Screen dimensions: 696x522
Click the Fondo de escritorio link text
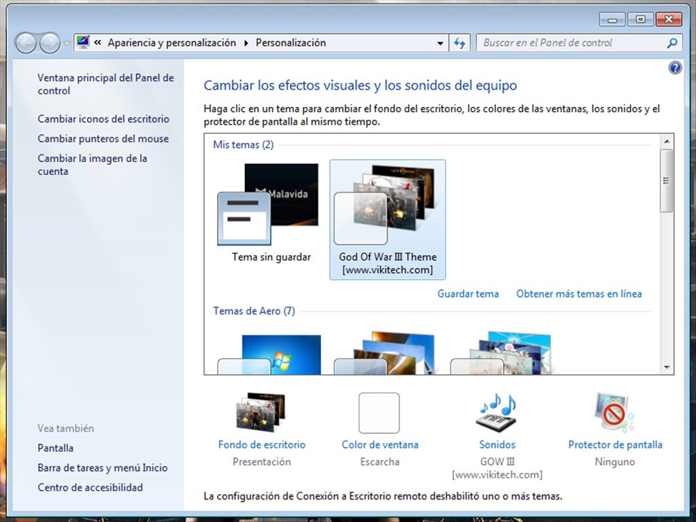click(262, 445)
